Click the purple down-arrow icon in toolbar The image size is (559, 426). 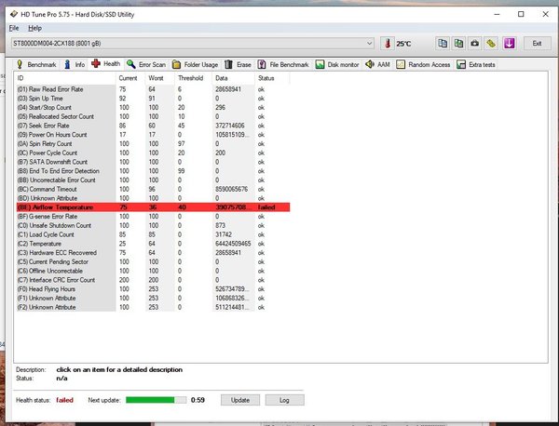509,44
